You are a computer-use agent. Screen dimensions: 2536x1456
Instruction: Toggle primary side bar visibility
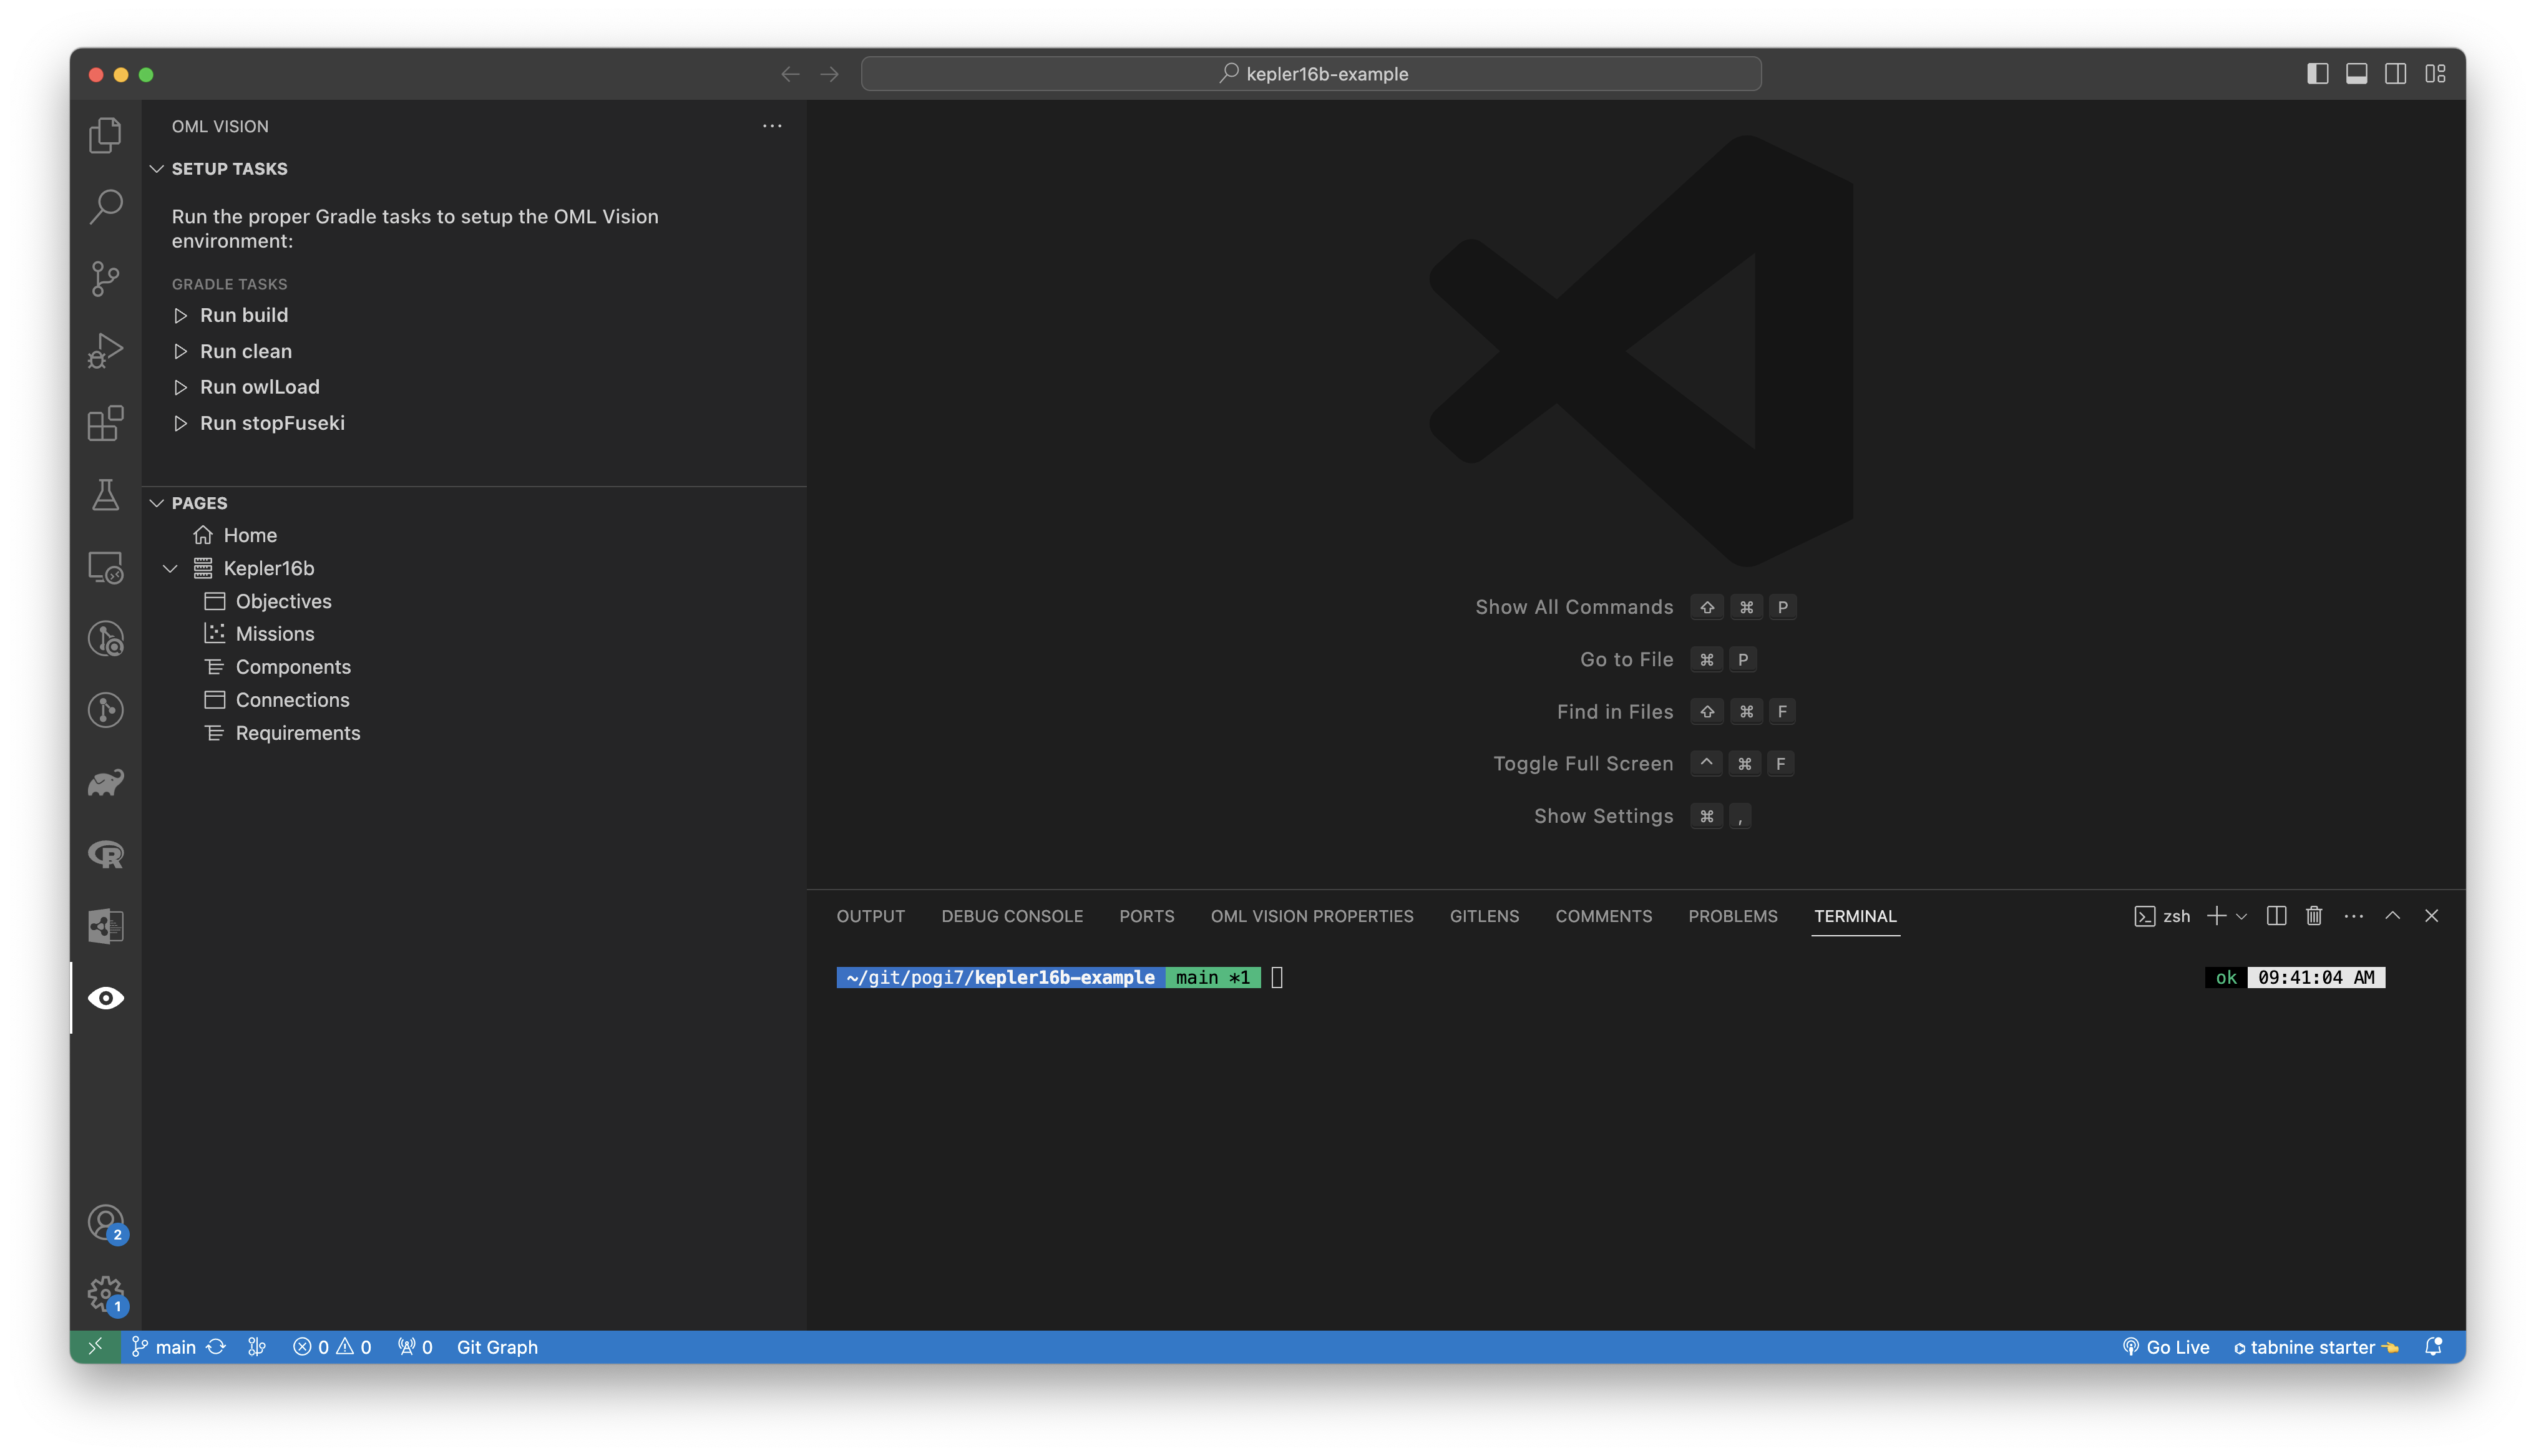pos(2317,74)
